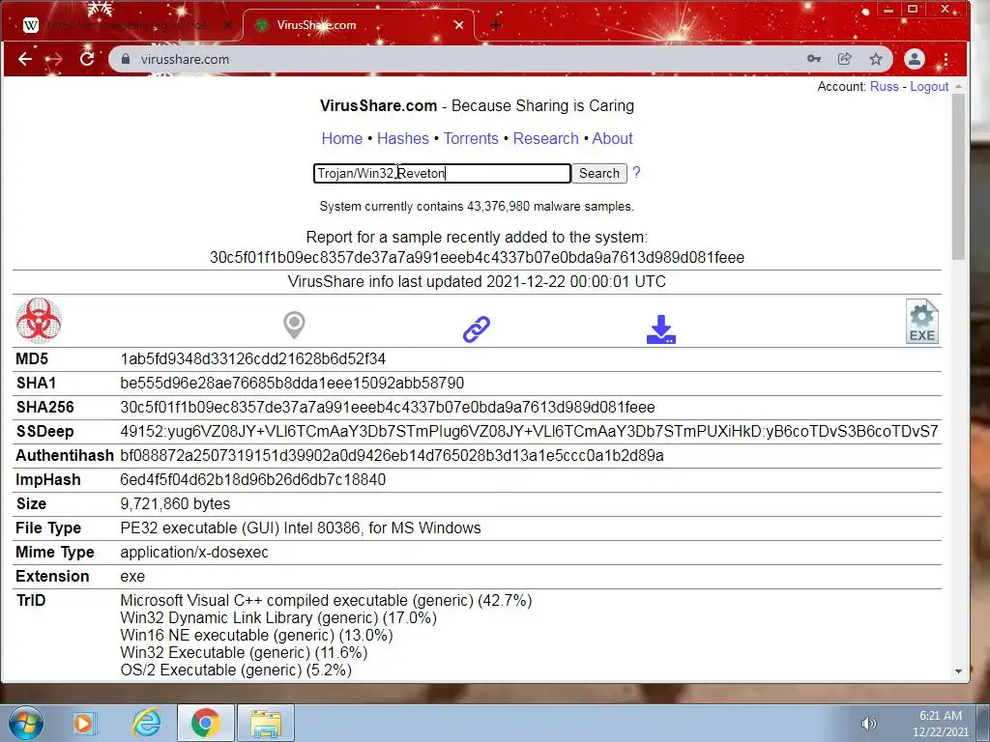This screenshot has width=990, height=742.
Task: Click the Authentihash value
Action: (392, 456)
